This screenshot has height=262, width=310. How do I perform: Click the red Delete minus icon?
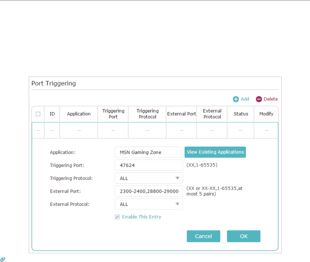pyautogui.click(x=259, y=99)
